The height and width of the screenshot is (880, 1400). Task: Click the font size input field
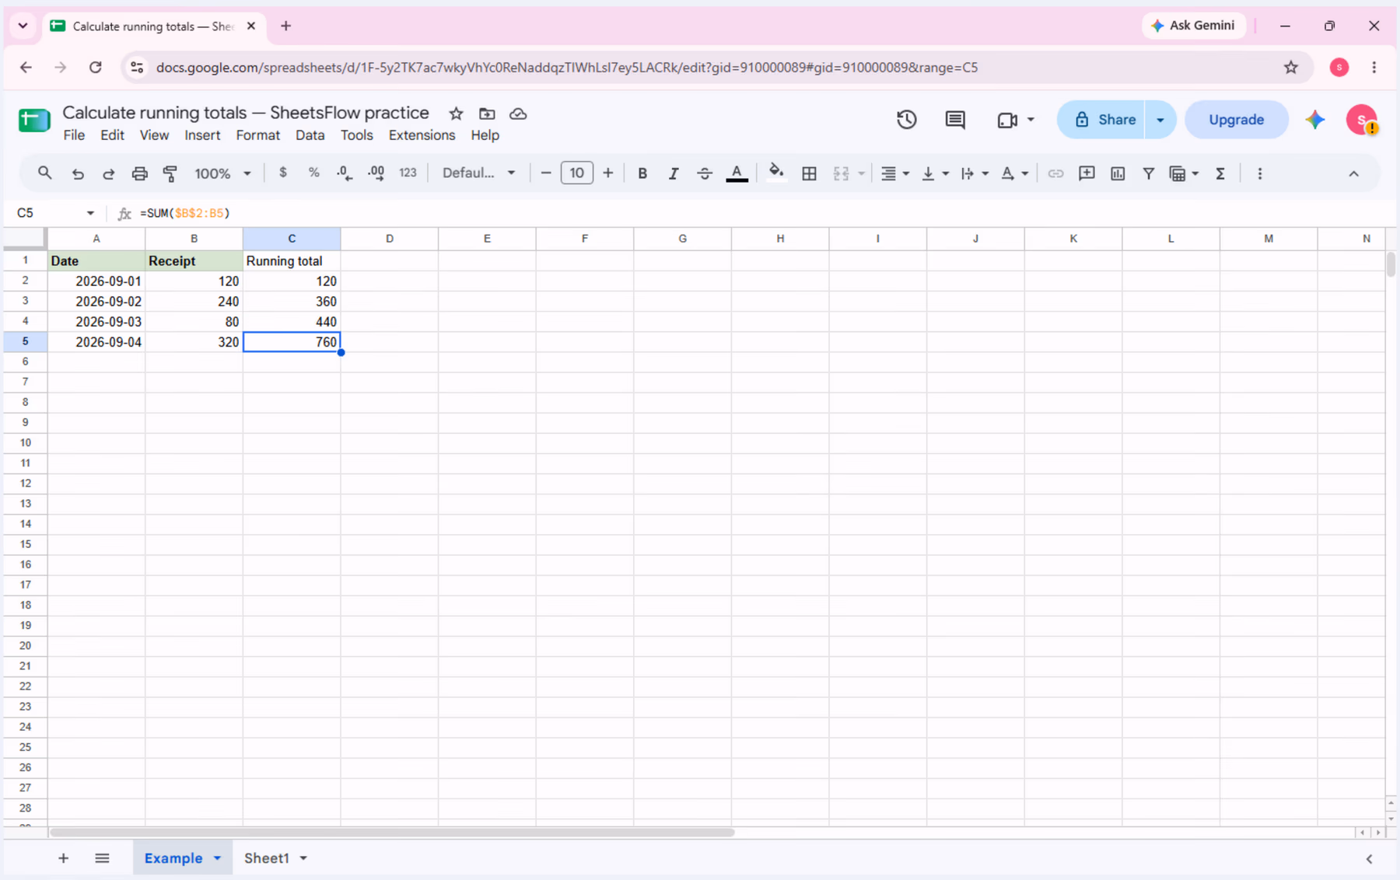point(576,173)
